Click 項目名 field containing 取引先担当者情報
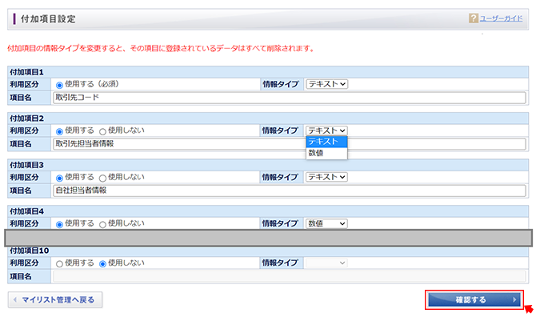This screenshot has width=544, height=317. pos(290,144)
